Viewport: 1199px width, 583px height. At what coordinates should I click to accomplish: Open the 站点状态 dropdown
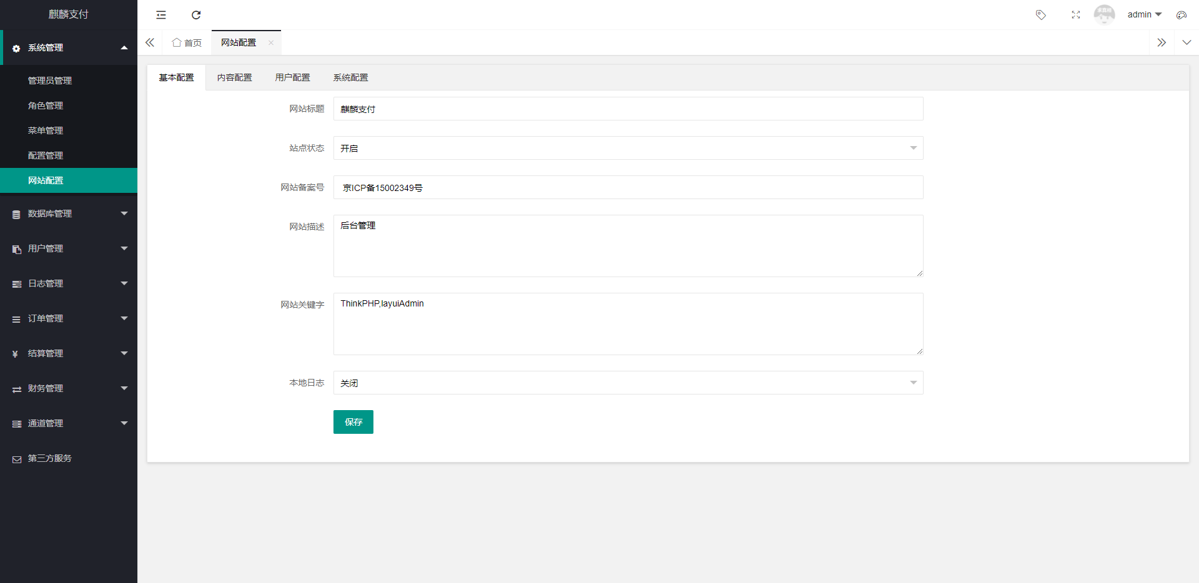[628, 148]
